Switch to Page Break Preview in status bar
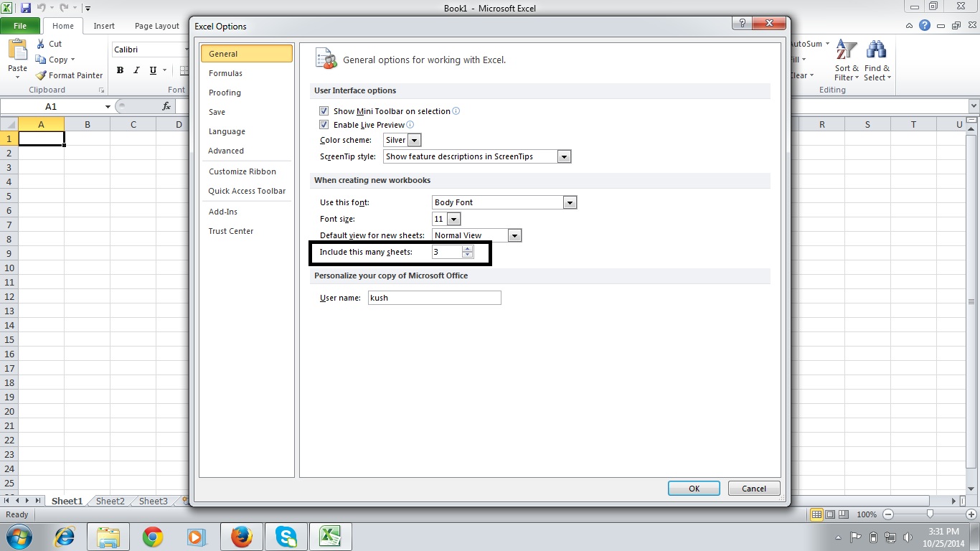 click(844, 514)
